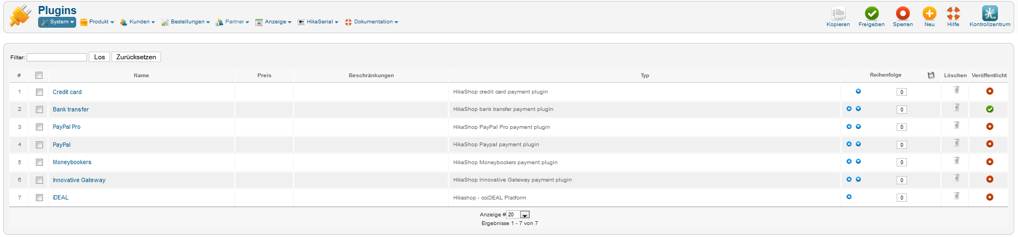Click the red Sperren icon

click(903, 14)
